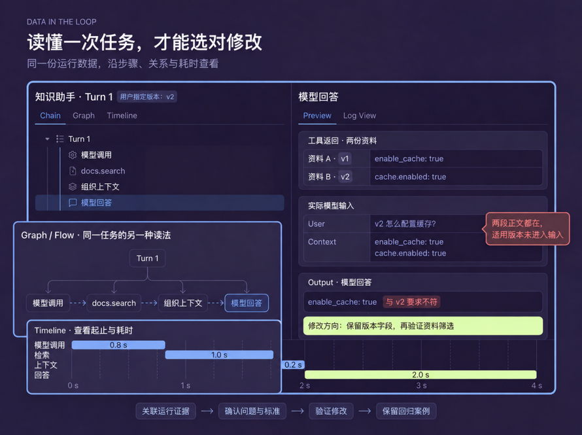582x435 pixels.
Task: Click the 4 s axis tick label
Action: [x=537, y=386]
